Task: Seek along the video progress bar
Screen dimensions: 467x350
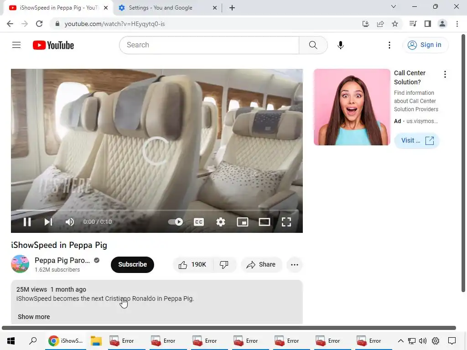Action: (x=157, y=210)
